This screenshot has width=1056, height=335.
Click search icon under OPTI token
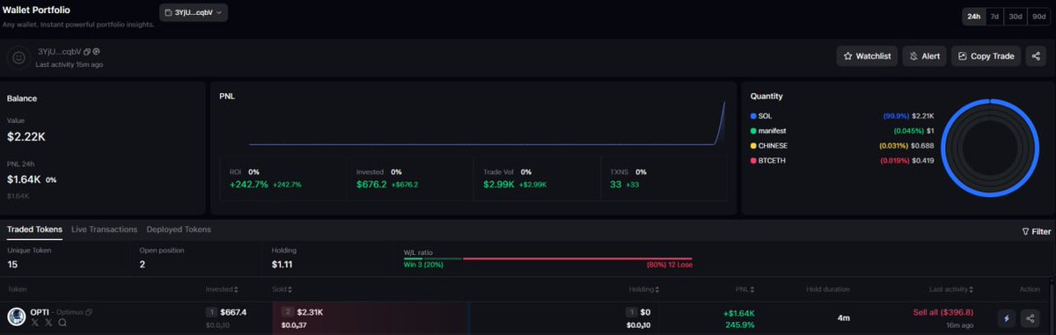pos(62,323)
